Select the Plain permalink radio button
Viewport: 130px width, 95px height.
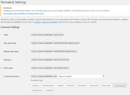coord(2,35)
